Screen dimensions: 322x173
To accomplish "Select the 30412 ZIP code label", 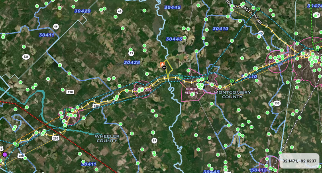I will pyautogui.click(x=259, y=170).
